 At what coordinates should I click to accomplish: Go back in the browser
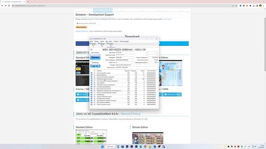pos(2,6)
